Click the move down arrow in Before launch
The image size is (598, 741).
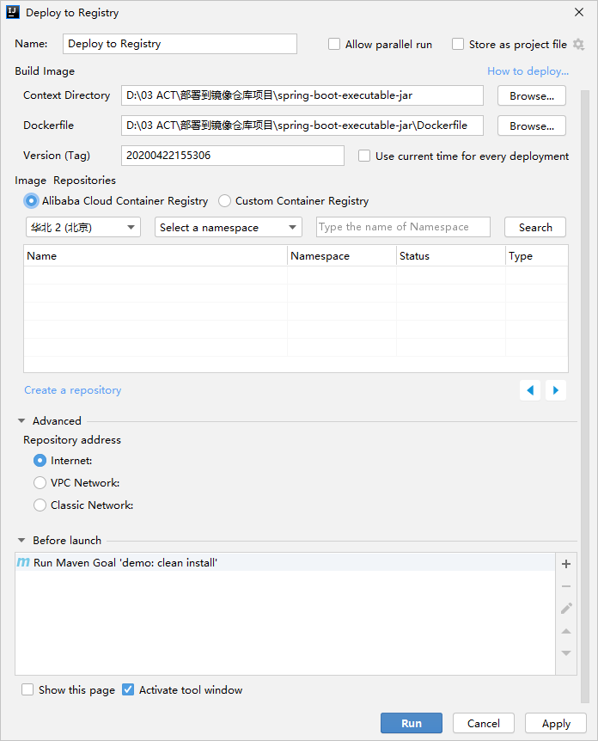click(566, 653)
